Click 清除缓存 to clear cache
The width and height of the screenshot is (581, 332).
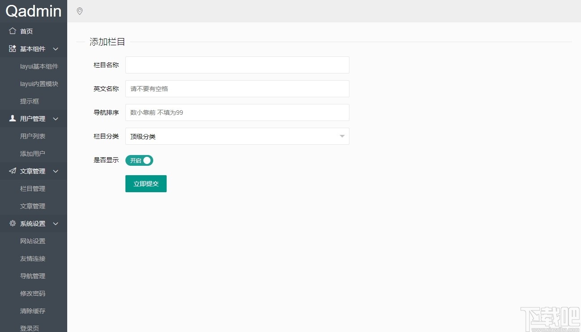click(32, 310)
